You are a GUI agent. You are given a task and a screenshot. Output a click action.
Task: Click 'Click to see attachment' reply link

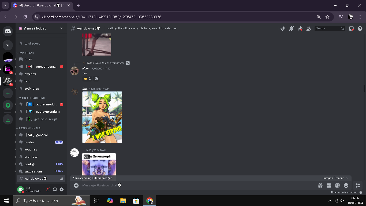(109, 63)
